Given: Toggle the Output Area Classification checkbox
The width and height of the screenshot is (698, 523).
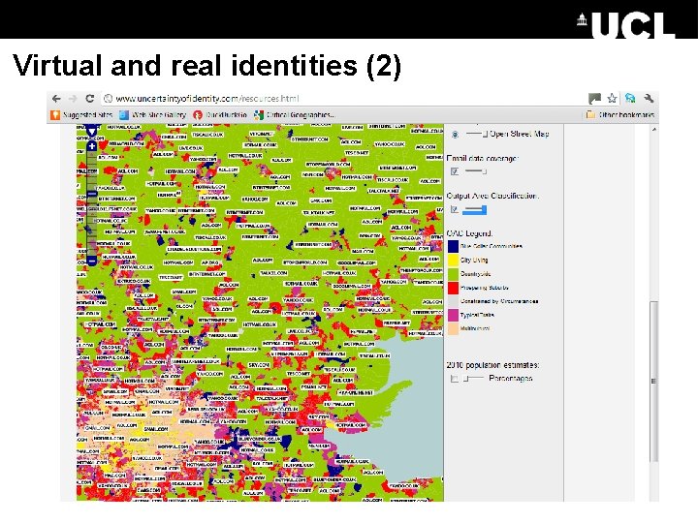Looking at the screenshot, I should 455,209.
